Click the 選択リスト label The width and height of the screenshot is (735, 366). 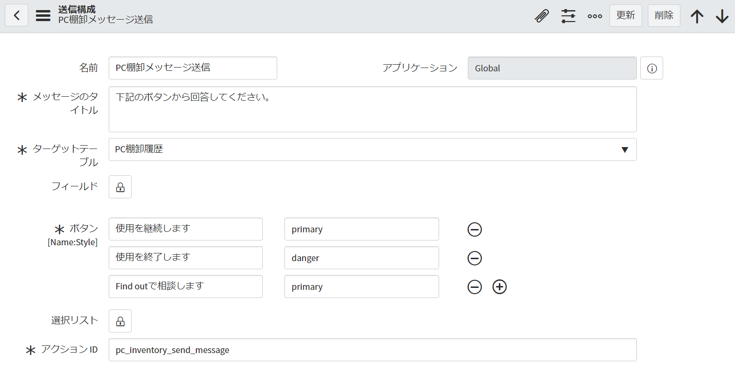[75, 320]
